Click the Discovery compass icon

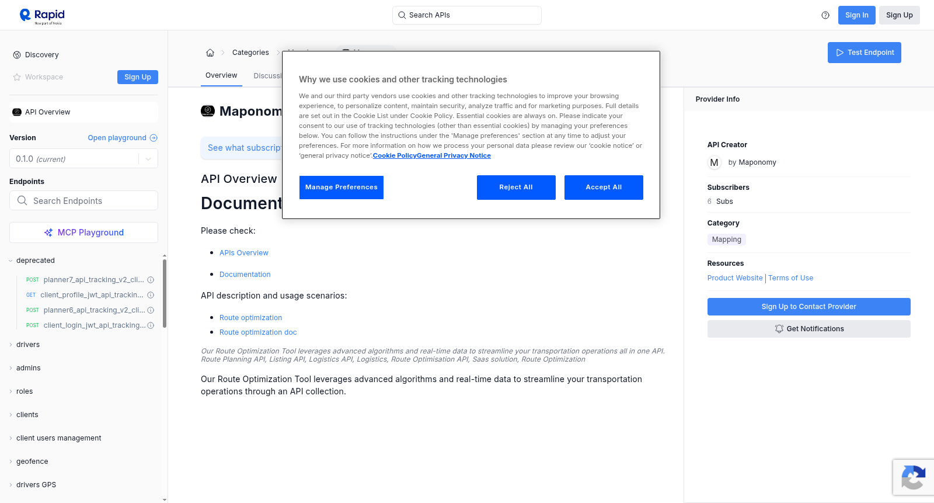coord(17,55)
